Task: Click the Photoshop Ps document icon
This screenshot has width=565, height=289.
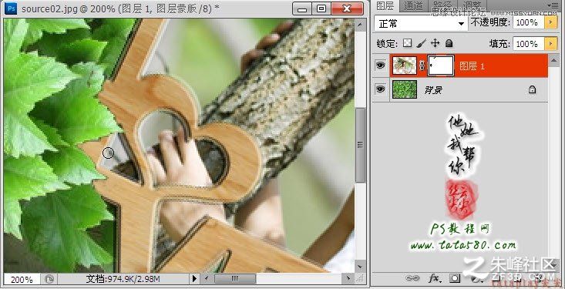Action: click(11, 8)
